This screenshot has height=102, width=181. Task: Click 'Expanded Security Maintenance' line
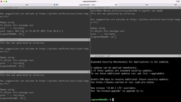(x=130, y=62)
